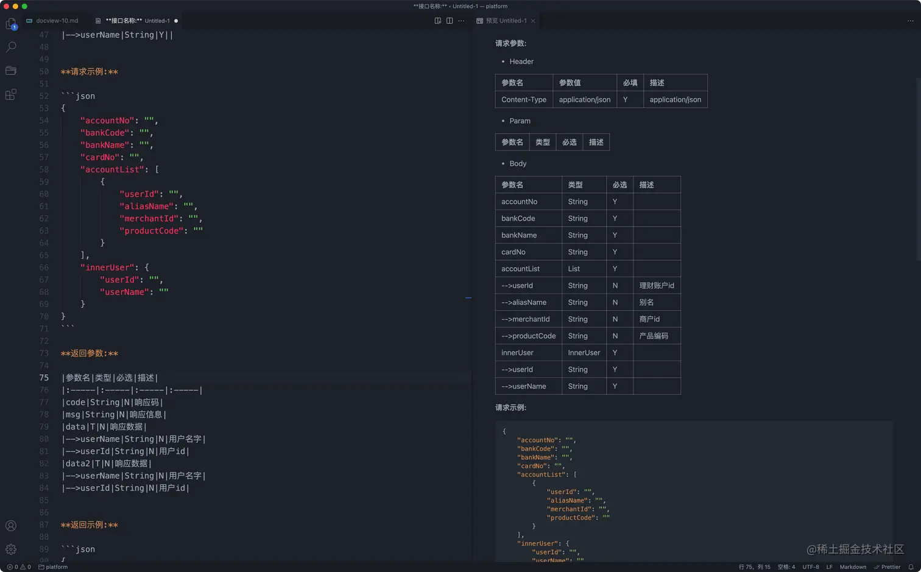Click 请求示例: heading in preview
The height and width of the screenshot is (572, 921).
(510, 408)
